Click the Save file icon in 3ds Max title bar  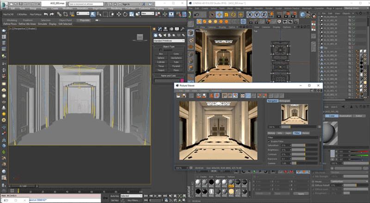(x=21, y=4)
